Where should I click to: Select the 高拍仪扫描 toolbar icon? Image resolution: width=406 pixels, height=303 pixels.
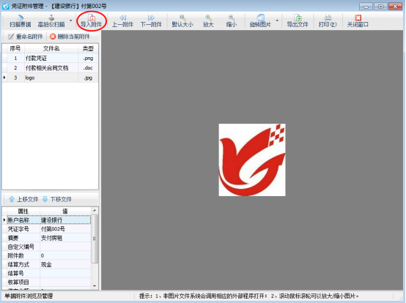tap(51, 18)
